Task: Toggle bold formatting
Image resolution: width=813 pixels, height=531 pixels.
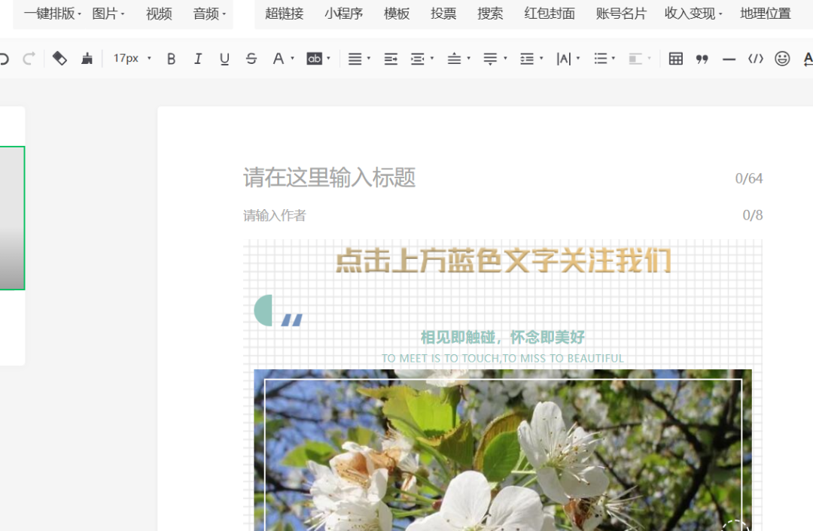Action: coord(171,59)
